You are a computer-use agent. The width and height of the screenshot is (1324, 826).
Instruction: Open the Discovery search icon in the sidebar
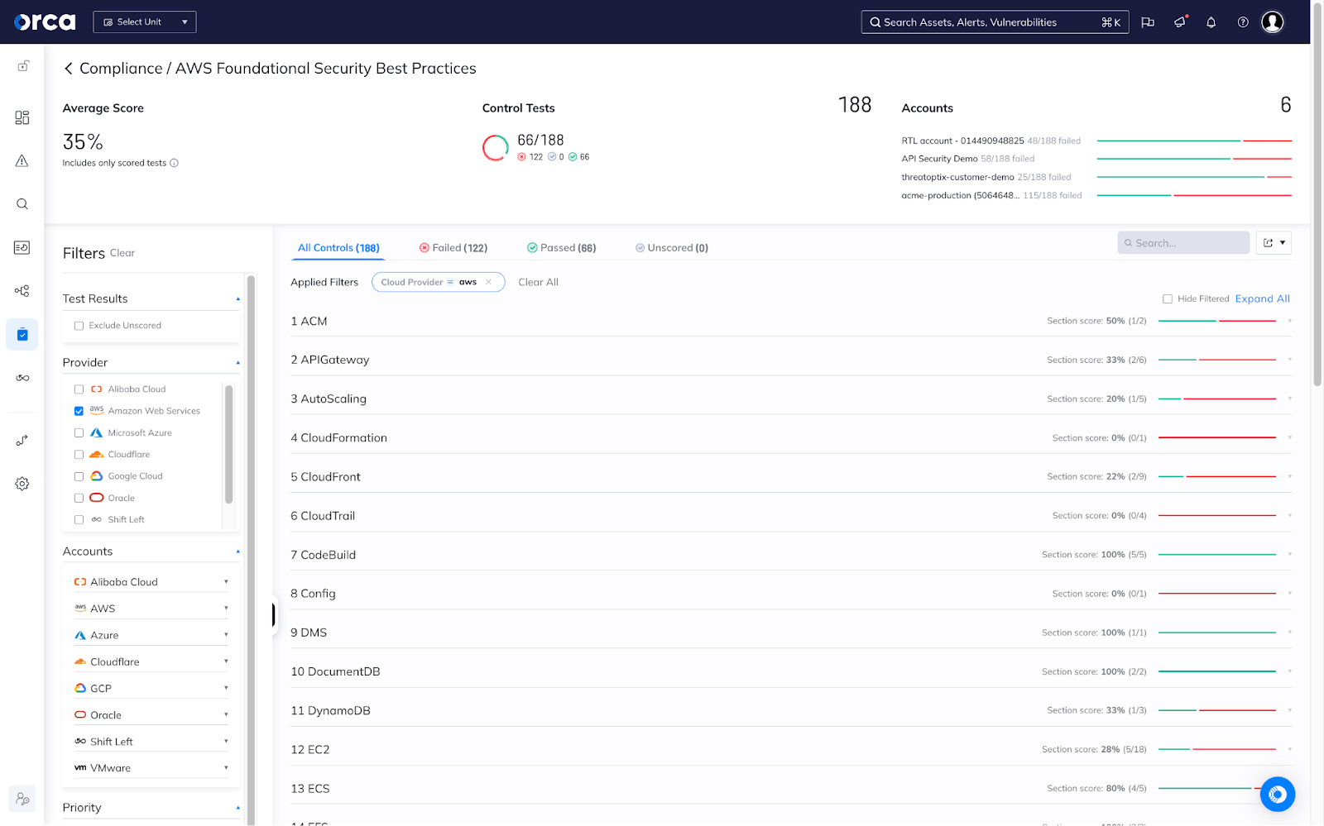tap(22, 203)
